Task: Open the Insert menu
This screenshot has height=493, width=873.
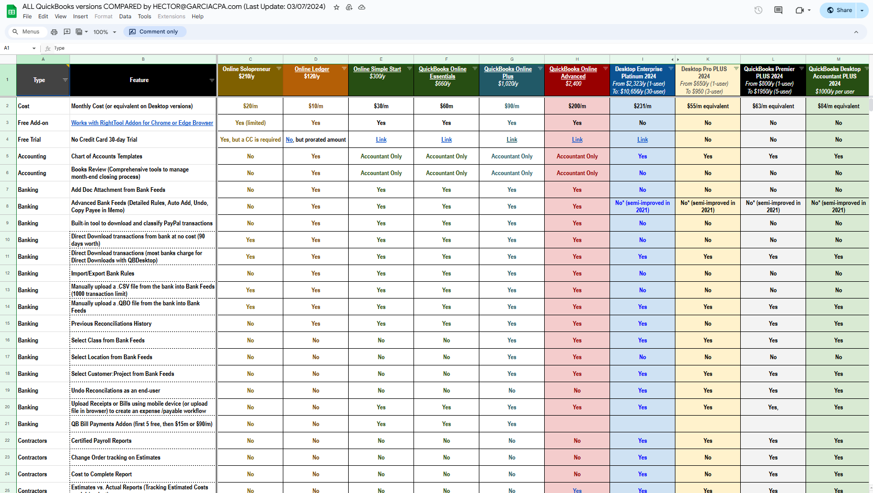Action: point(80,16)
